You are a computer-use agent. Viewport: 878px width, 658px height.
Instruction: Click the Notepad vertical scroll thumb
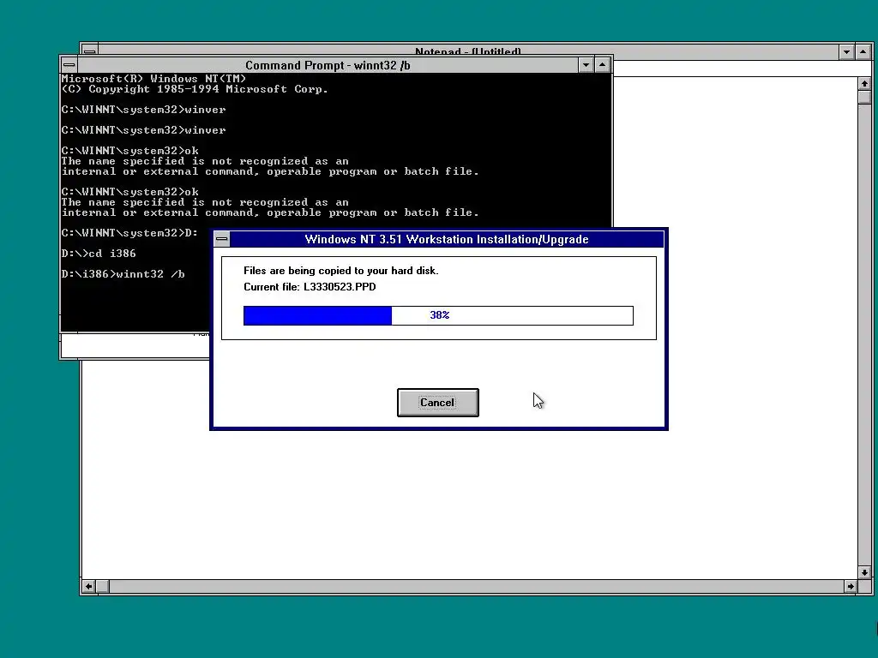coord(864,97)
